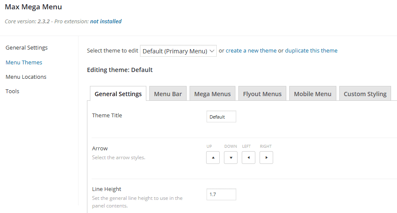Open Tools in the sidebar
The height and width of the screenshot is (213, 397).
[x=12, y=91]
